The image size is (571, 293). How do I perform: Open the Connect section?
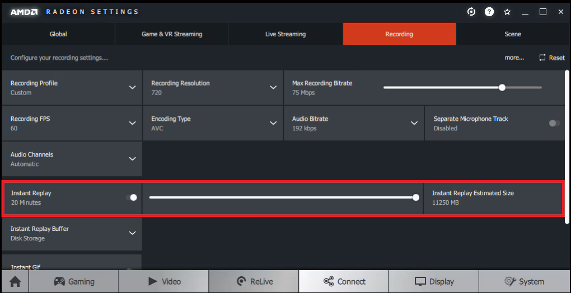click(344, 281)
